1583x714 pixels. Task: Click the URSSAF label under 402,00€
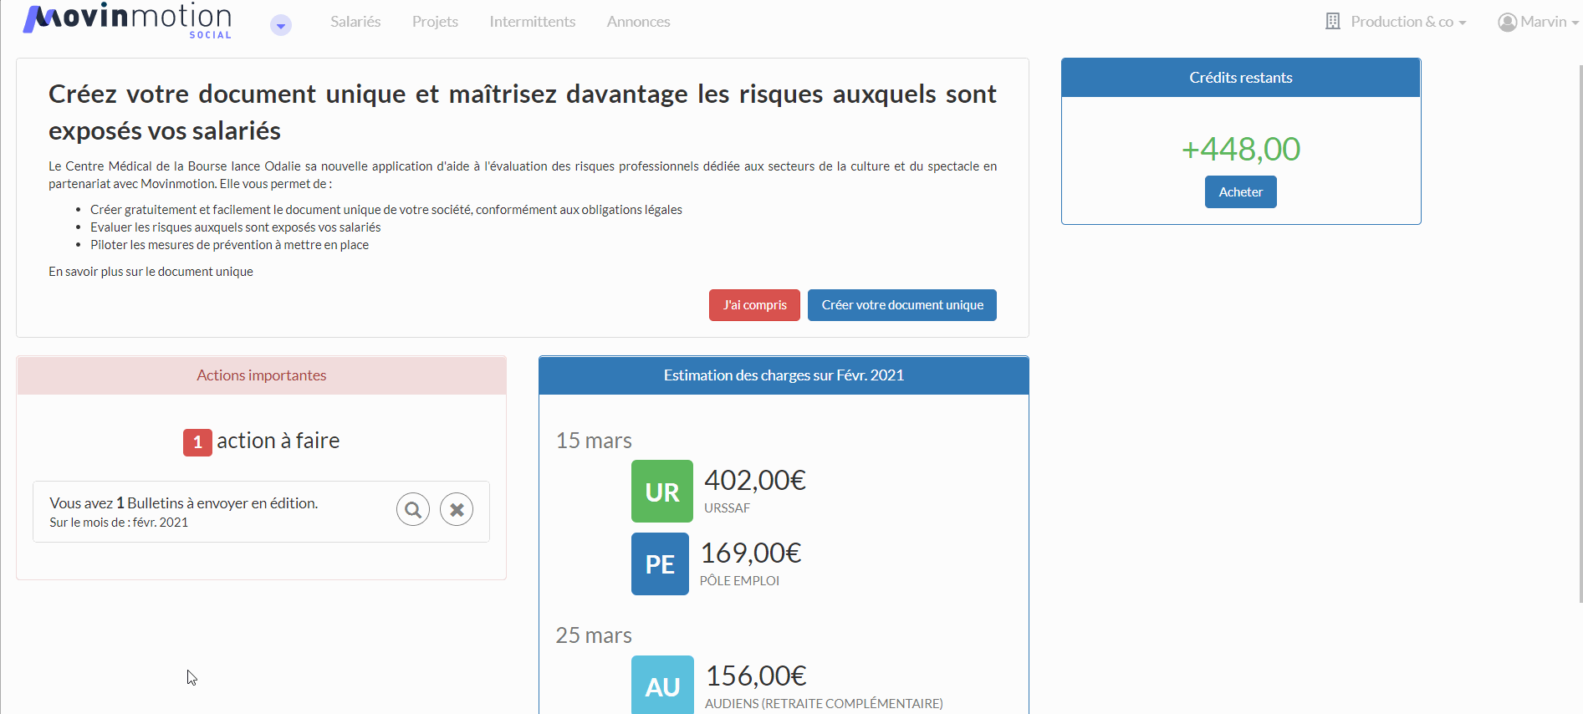(727, 508)
